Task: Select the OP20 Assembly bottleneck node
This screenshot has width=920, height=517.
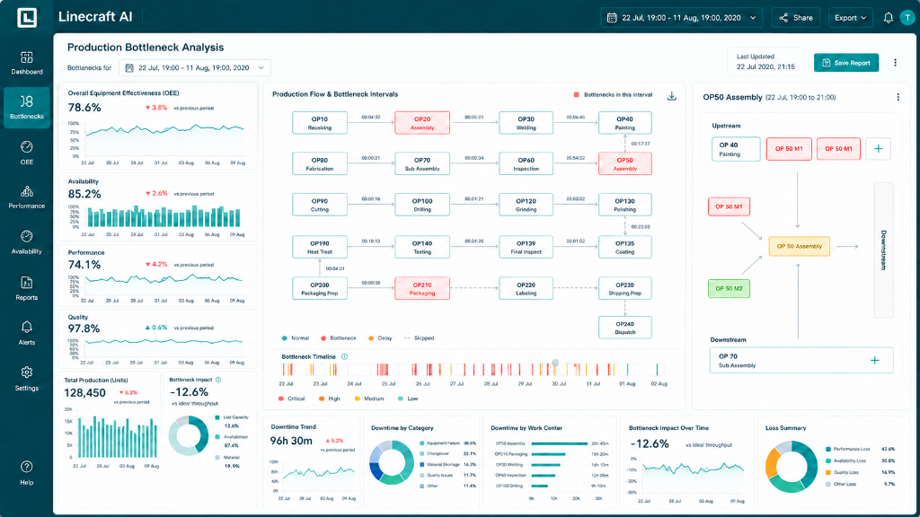Action: point(422,123)
